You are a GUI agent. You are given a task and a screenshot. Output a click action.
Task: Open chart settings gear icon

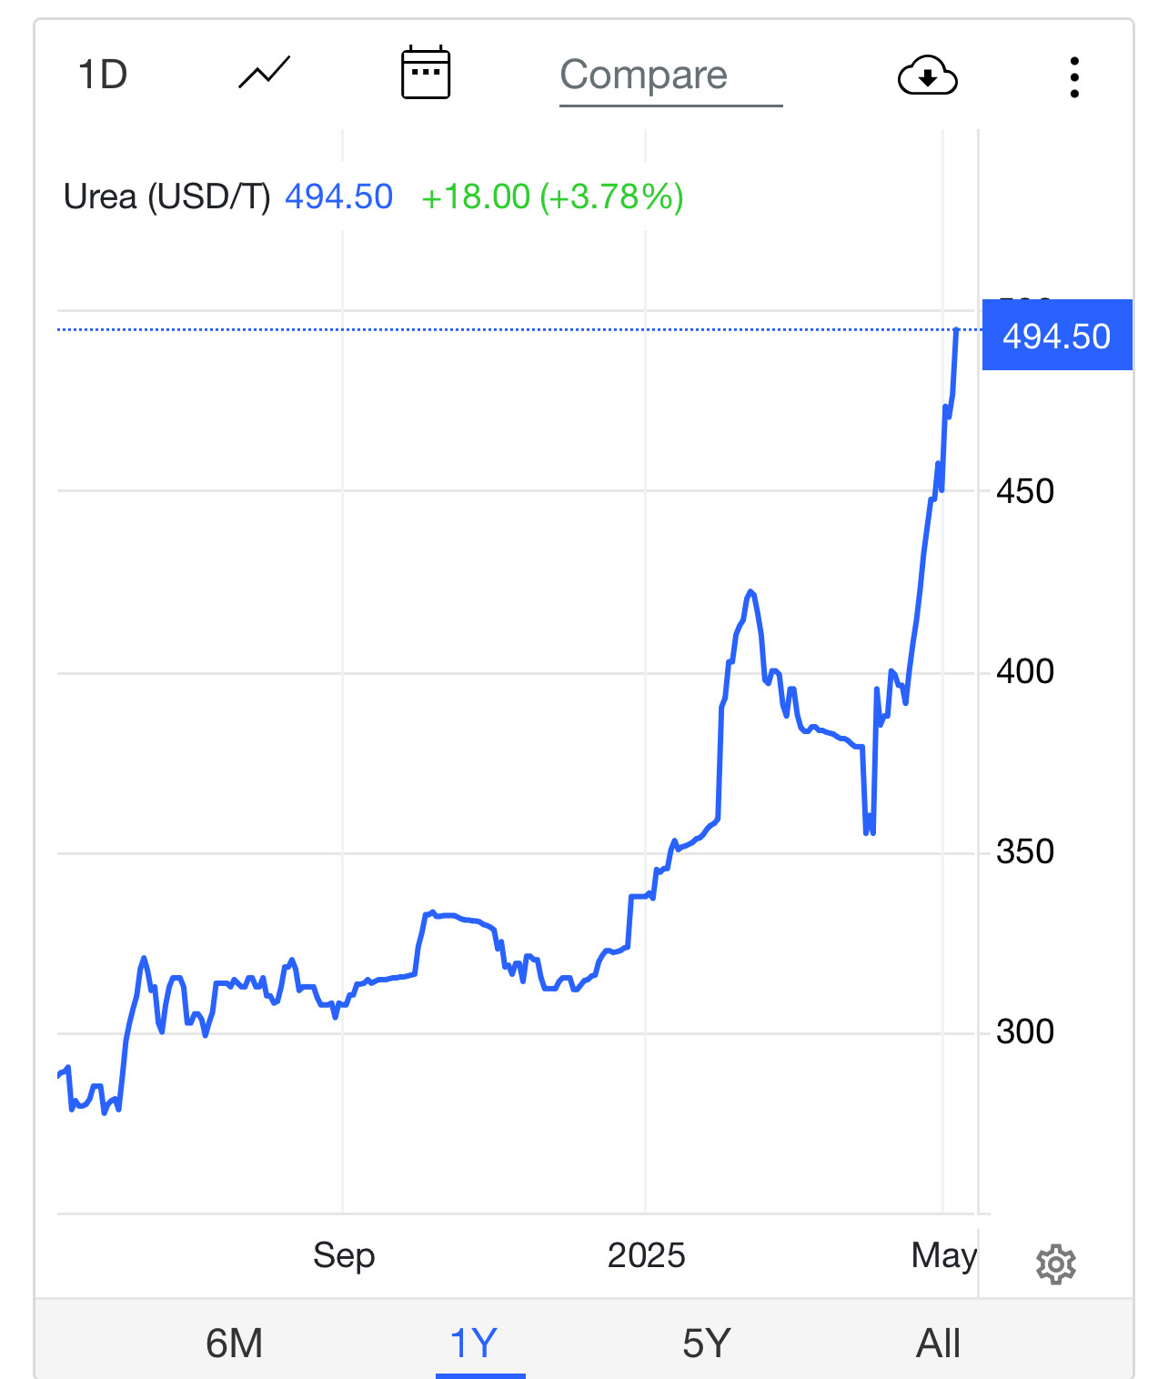1055,1264
